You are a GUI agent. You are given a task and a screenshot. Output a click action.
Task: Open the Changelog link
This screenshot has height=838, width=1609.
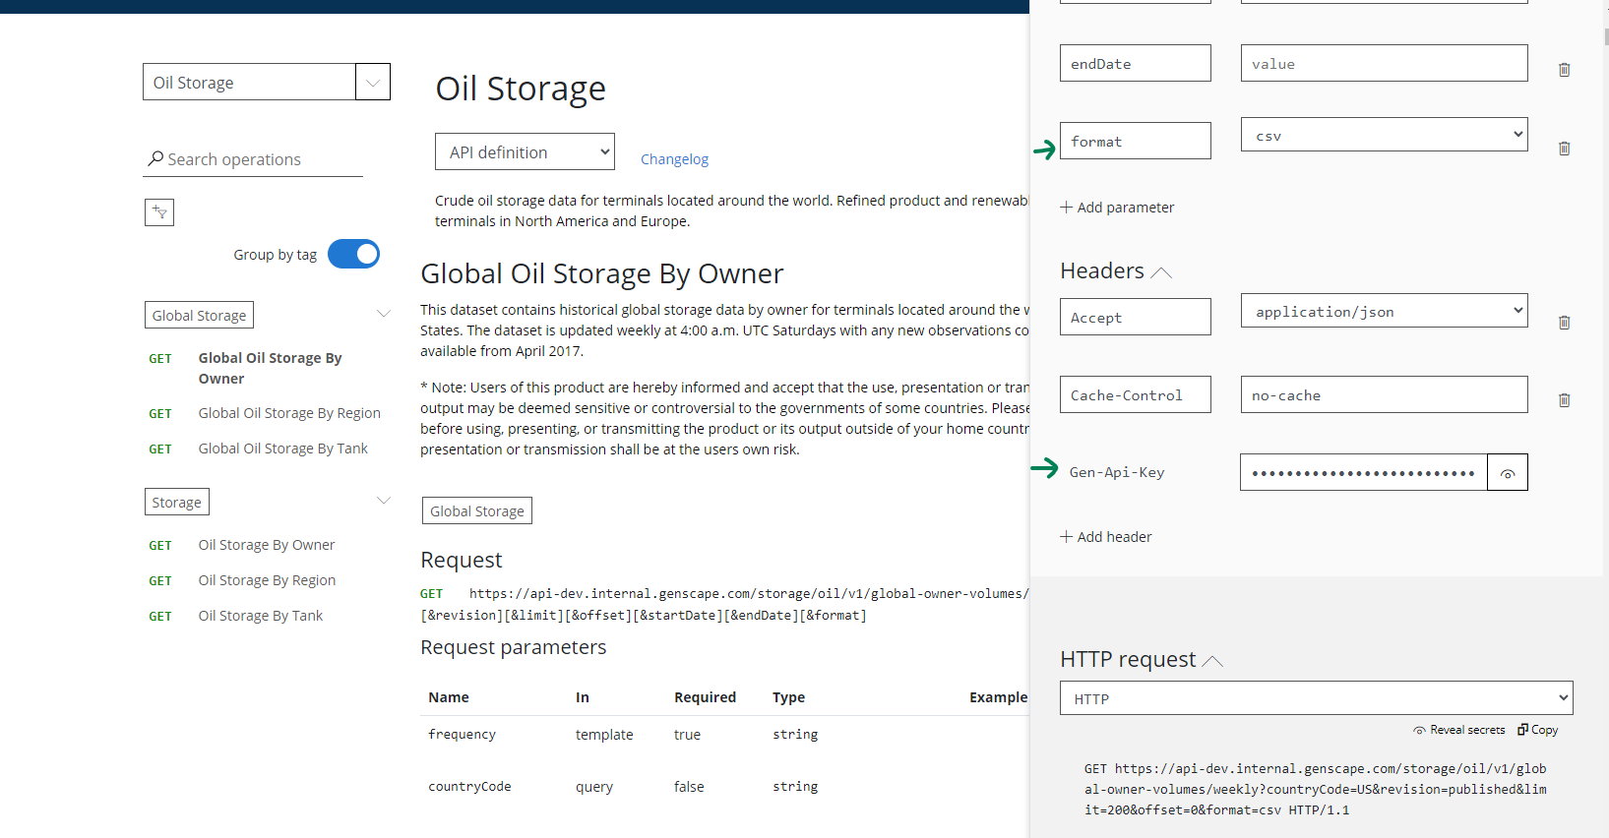(674, 159)
